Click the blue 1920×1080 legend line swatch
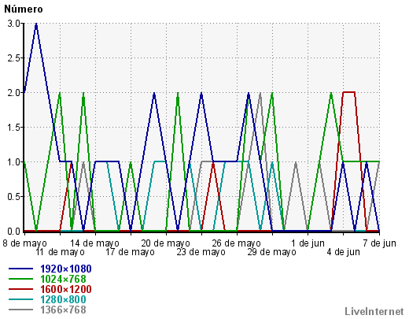This screenshot has height=319, width=409. click(x=20, y=269)
